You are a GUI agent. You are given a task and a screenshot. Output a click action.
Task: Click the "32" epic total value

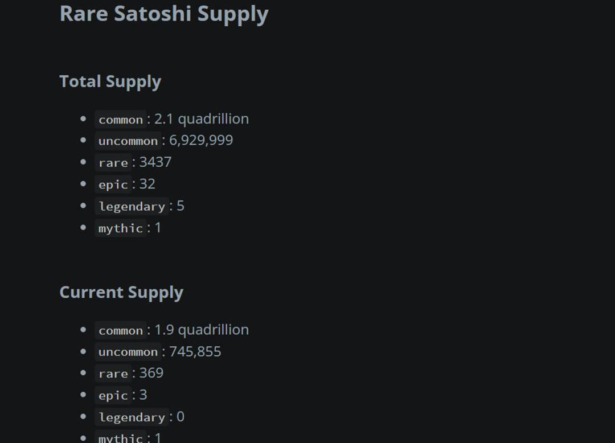pos(147,184)
